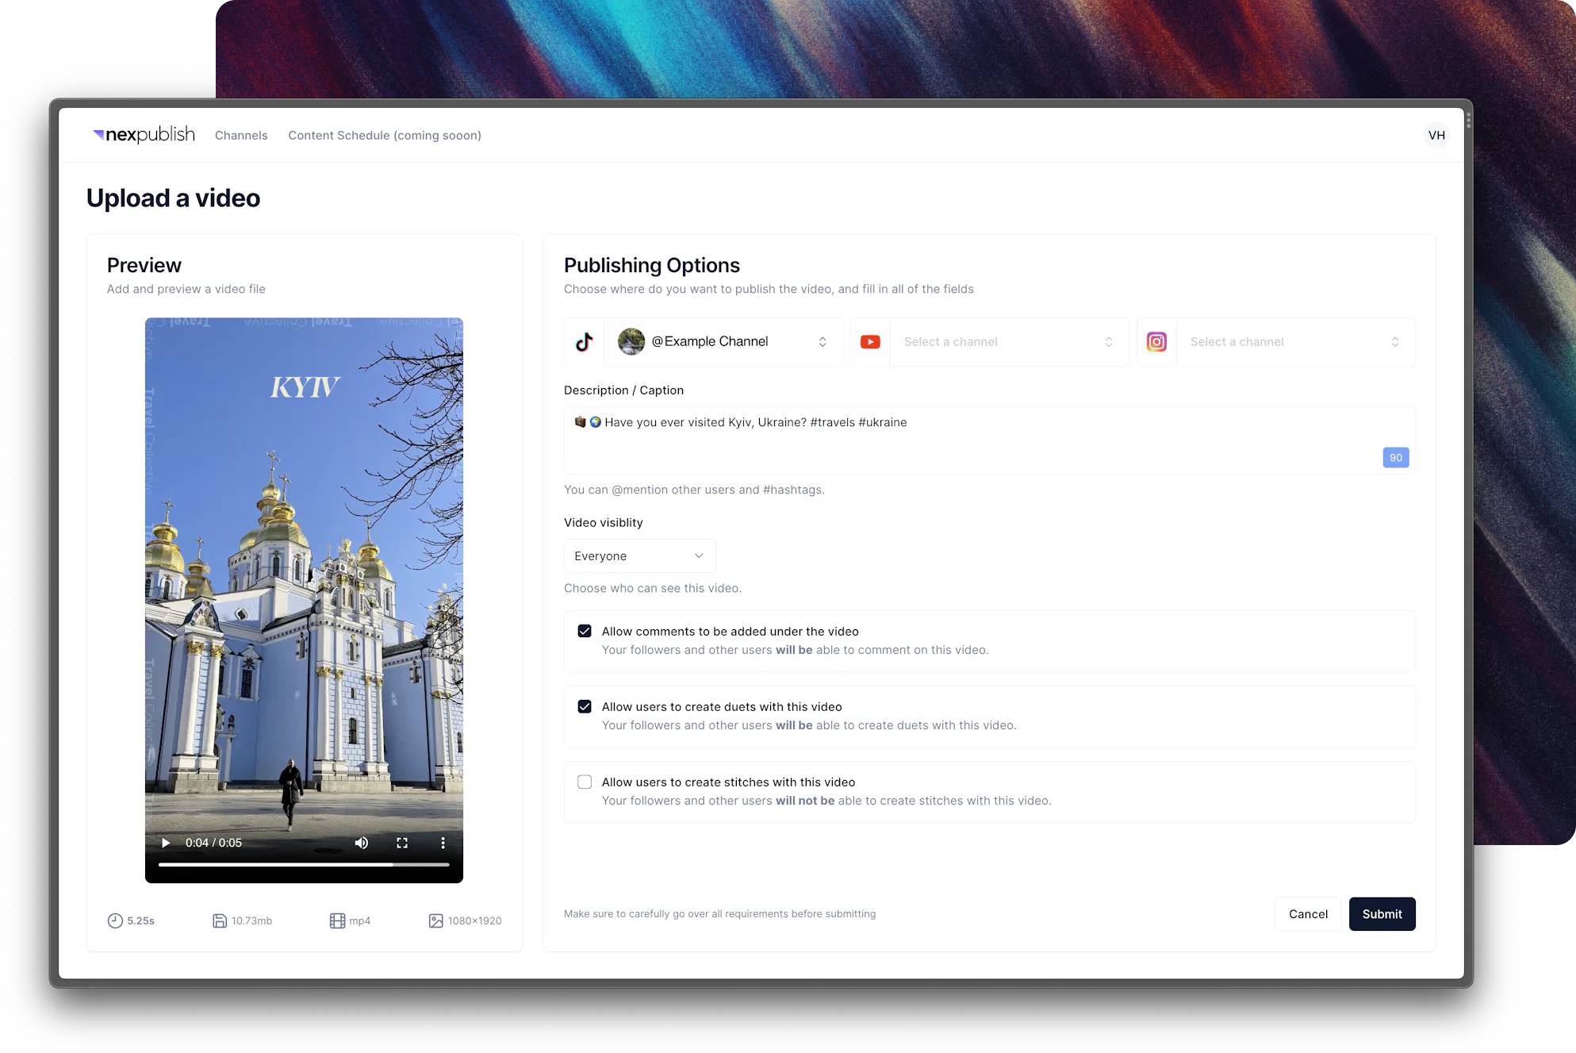The width and height of the screenshot is (1576, 1053).
Task: Mute the video with speaker icon
Action: pyautogui.click(x=362, y=843)
